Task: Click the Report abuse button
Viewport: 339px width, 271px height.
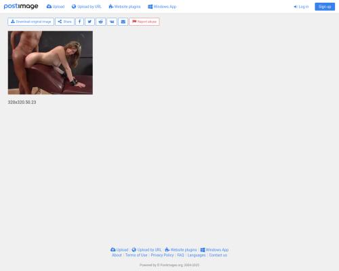Action: tap(144, 22)
